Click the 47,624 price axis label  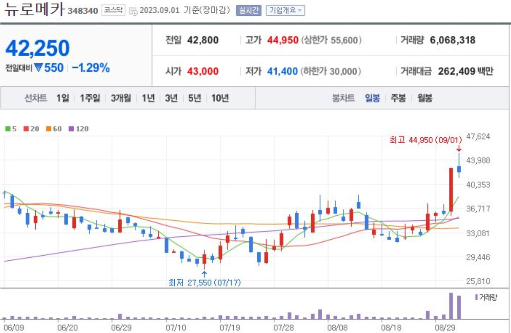[x=478, y=137]
